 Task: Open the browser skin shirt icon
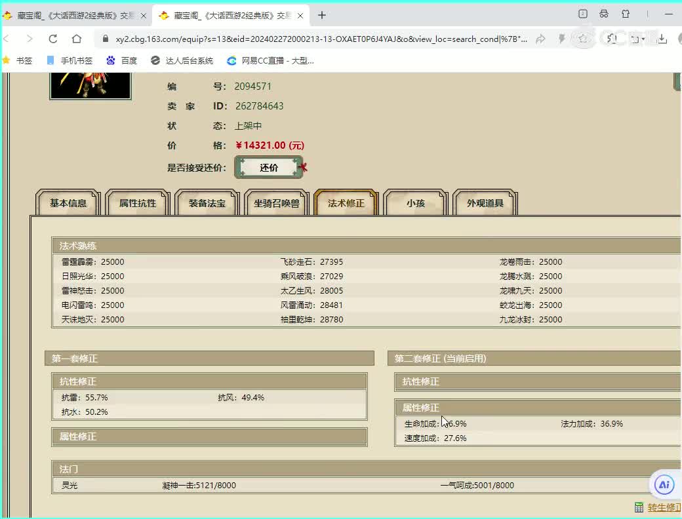(626, 14)
